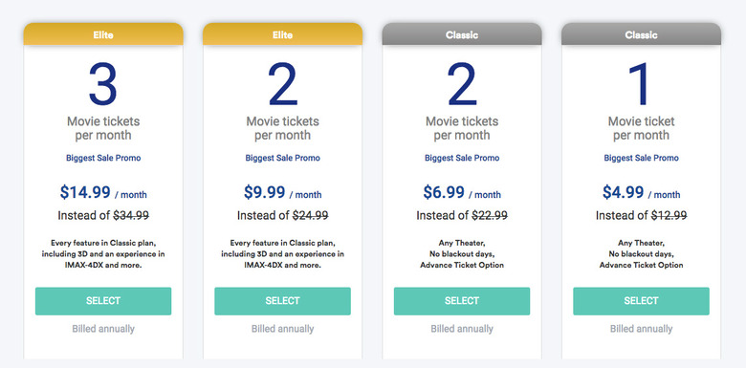The width and height of the screenshot is (746, 368).
Task: Click the gold Elite header of 3-ticket card
Action: point(103,34)
